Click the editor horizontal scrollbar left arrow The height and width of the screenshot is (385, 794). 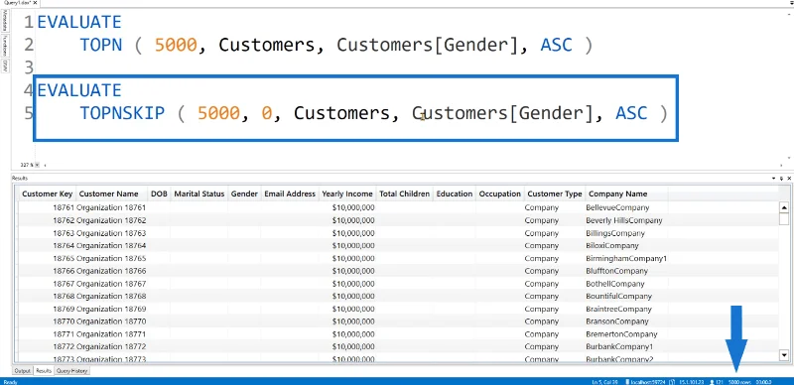pos(44,165)
